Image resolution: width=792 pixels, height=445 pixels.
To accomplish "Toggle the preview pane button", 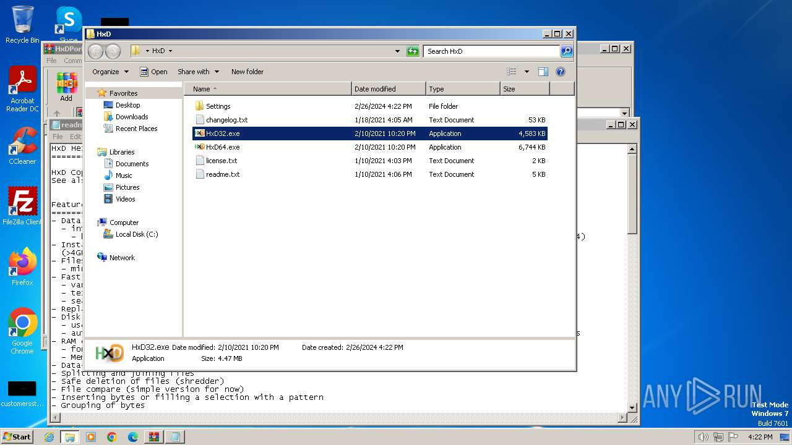I will coord(543,72).
